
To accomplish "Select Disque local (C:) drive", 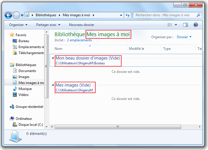I will point(31,125).
